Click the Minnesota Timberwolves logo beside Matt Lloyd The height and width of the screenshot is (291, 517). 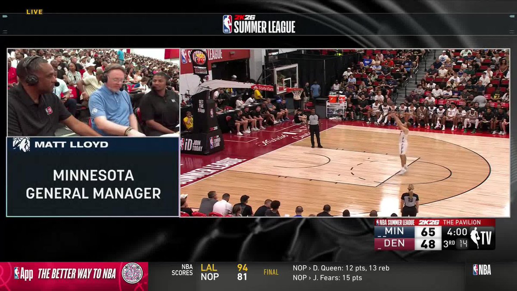point(21,144)
